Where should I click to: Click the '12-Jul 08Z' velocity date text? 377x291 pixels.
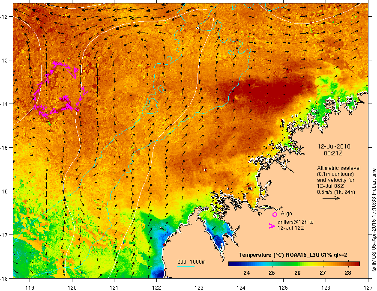pyautogui.click(x=330, y=186)
